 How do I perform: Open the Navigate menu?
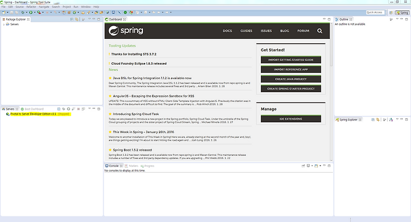click(x=44, y=7)
